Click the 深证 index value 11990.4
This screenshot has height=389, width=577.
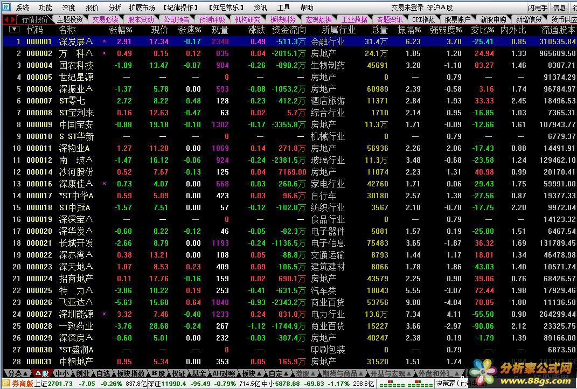point(175,384)
